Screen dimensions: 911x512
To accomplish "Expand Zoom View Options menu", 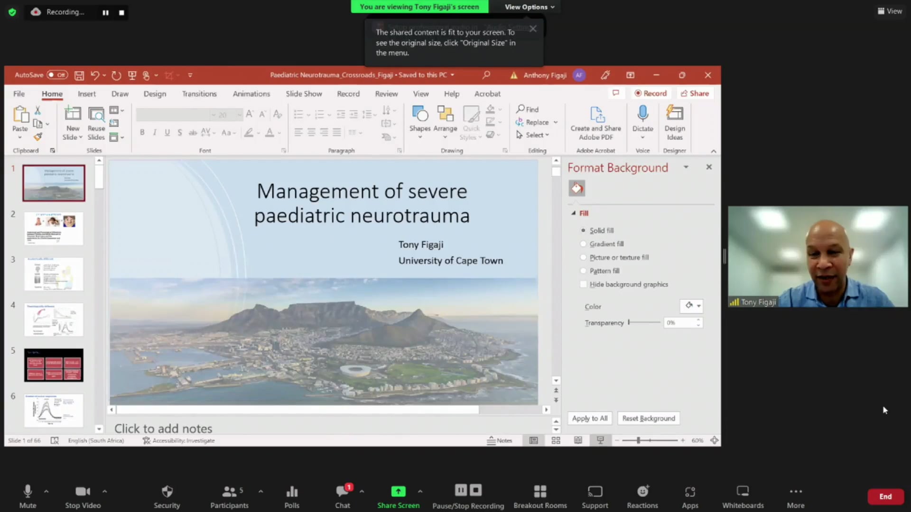I will pyautogui.click(x=529, y=7).
